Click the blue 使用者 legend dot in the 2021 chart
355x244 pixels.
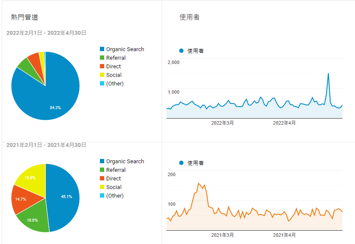(181, 163)
